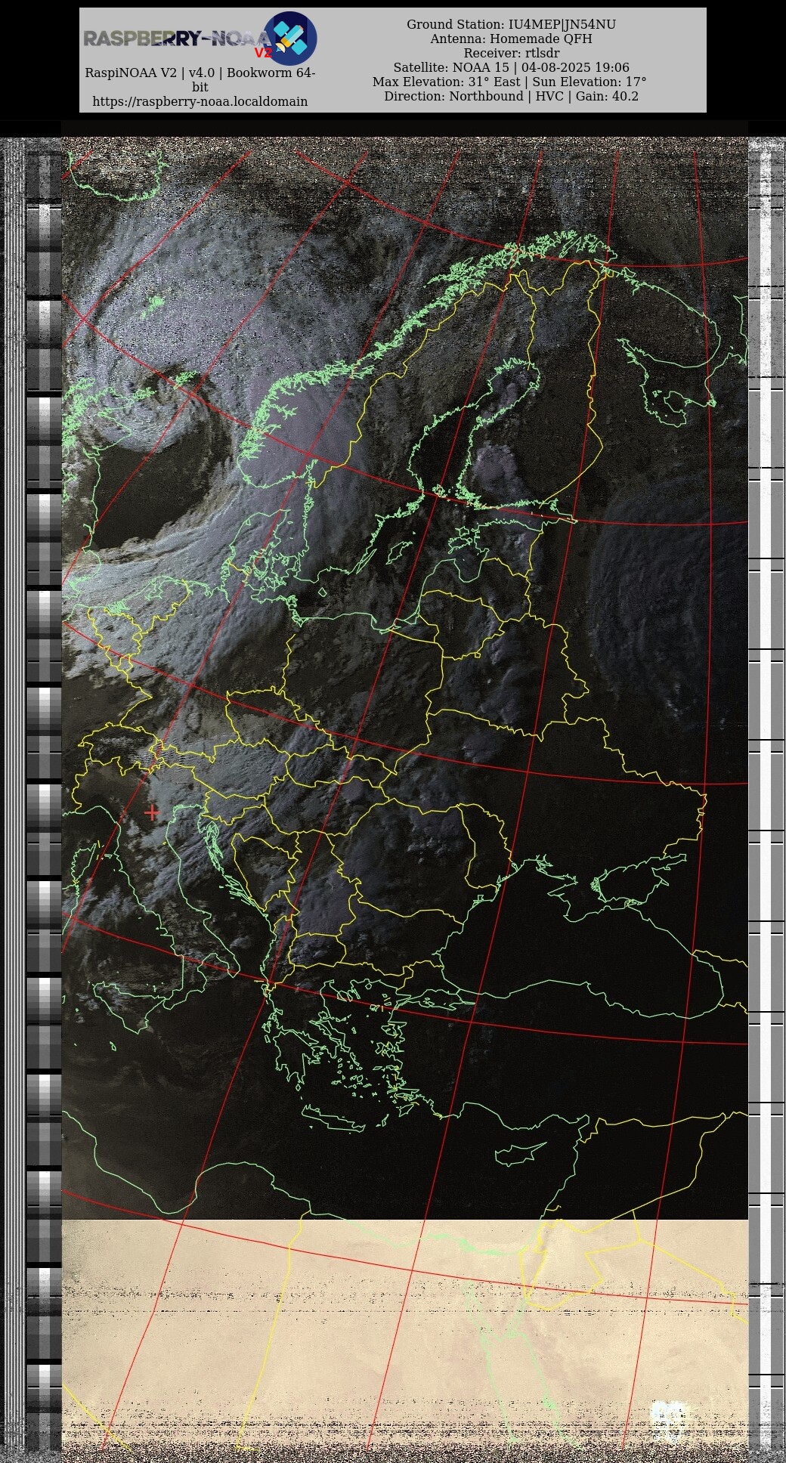This screenshot has width=786, height=1463.
Task: Select the Receiver: rtlsdr text
Action: (511, 54)
